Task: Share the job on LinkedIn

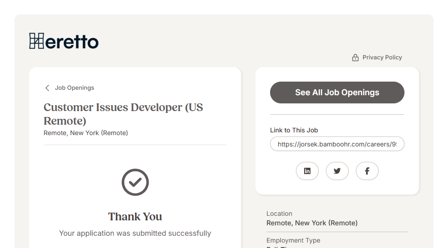Action: coord(307,171)
